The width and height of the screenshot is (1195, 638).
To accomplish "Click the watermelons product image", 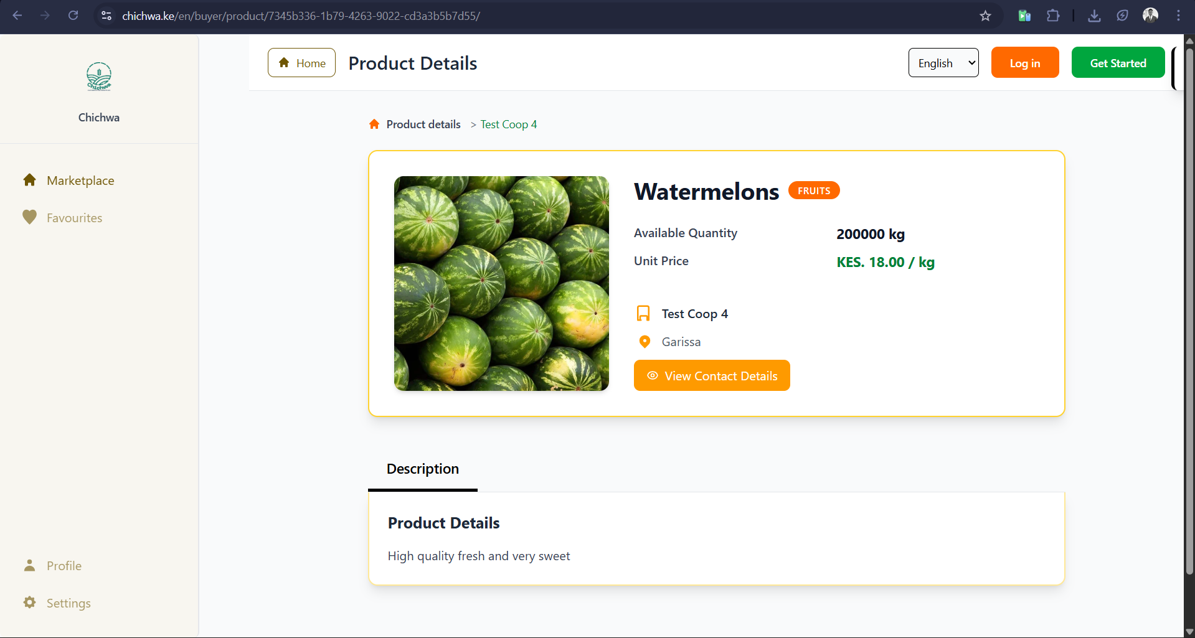I will tap(501, 283).
